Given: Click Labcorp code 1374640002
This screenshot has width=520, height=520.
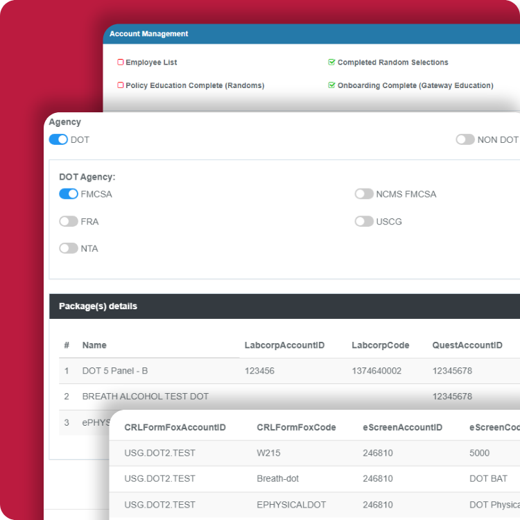Looking at the screenshot, I should point(376,371).
